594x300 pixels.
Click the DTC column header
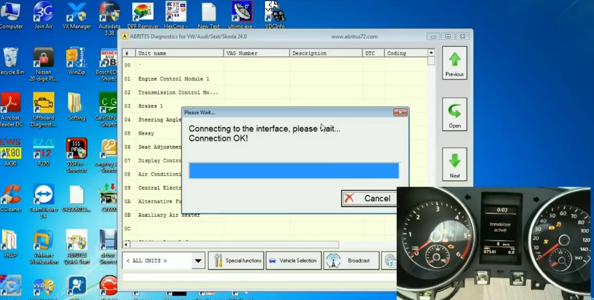tap(373, 54)
